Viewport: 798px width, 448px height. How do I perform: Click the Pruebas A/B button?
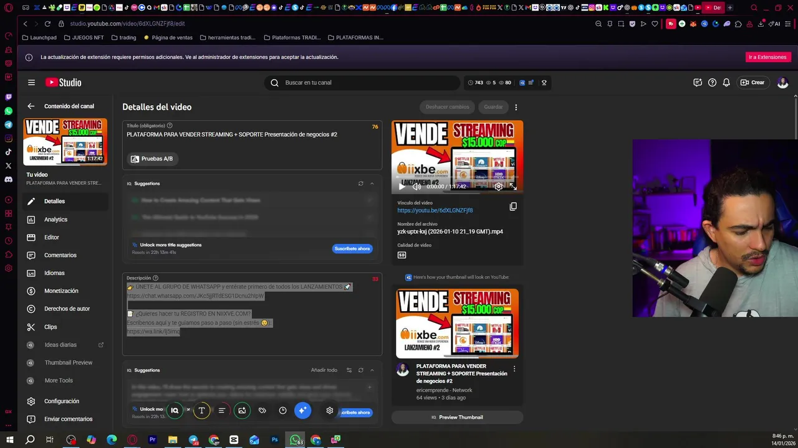click(x=151, y=159)
